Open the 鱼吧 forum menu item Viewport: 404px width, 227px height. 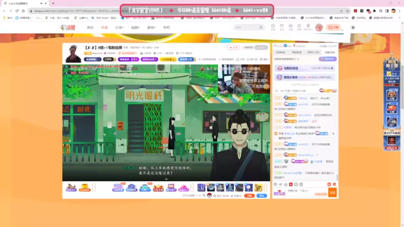tap(167, 28)
